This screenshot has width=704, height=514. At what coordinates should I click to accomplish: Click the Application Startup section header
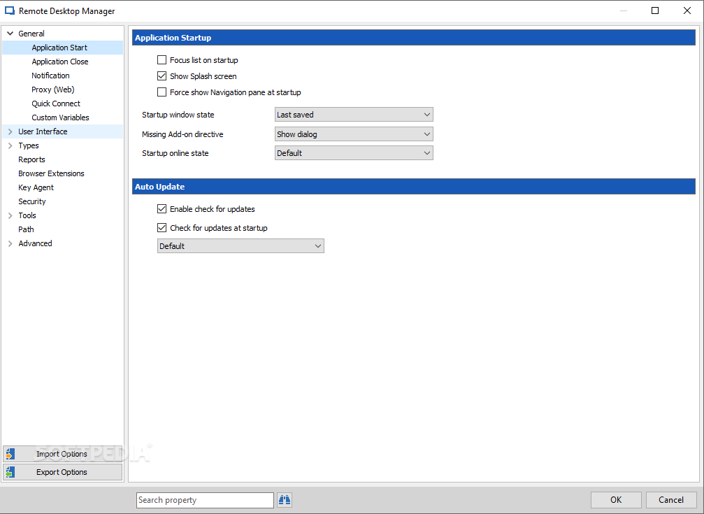point(413,38)
